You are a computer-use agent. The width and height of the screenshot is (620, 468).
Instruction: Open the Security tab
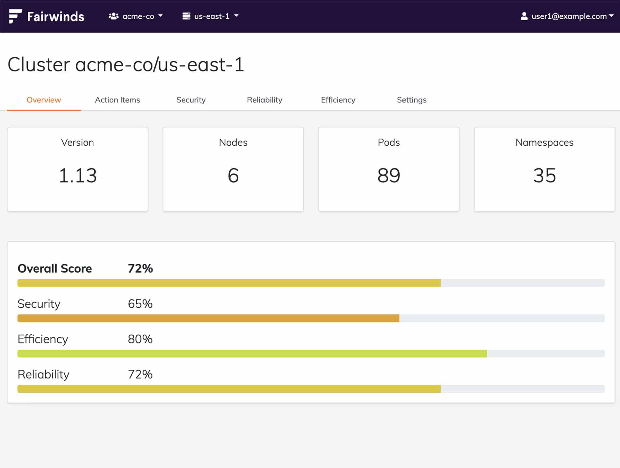[191, 100]
